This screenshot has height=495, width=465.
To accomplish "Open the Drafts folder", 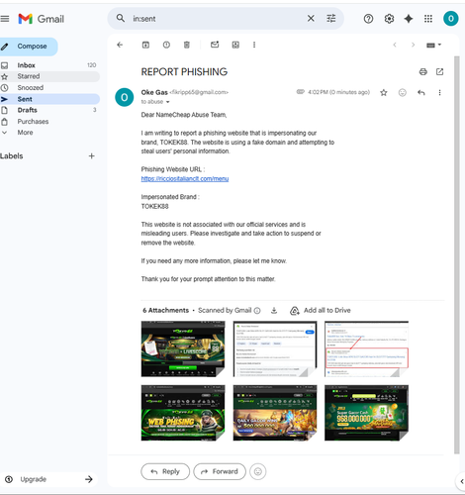I will click(48, 110).
